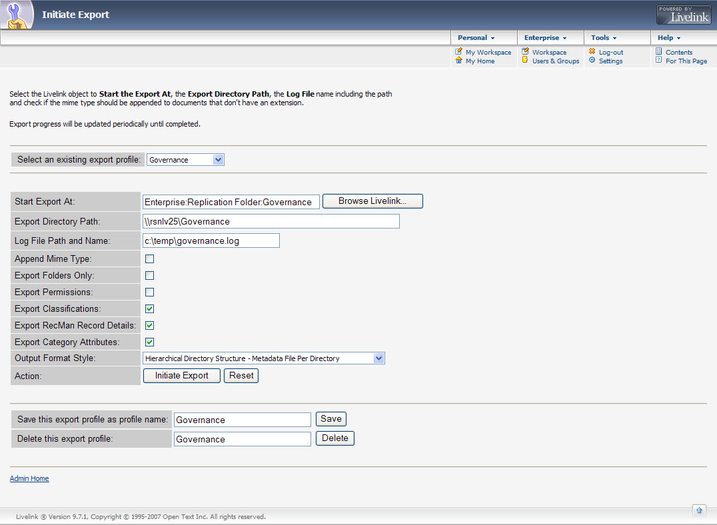717x525 pixels.
Task: Click the wrench logo in header
Action: tap(17, 15)
